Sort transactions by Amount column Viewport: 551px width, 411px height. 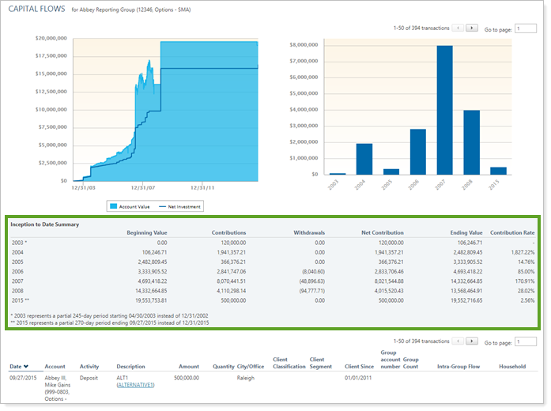pos(188,367)
